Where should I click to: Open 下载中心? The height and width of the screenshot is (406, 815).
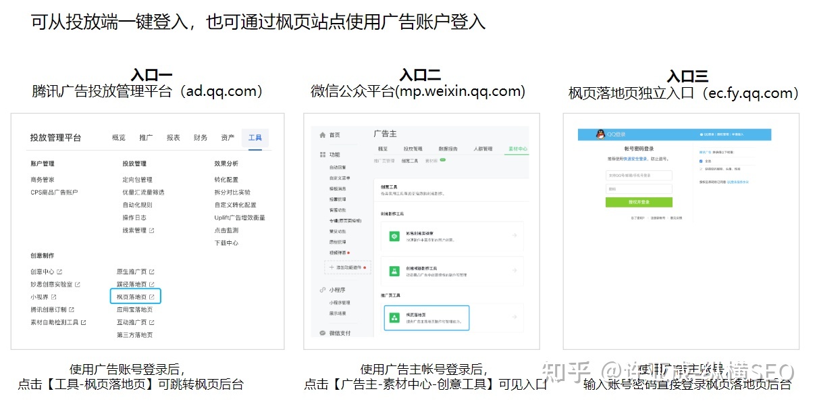click(226, 243)
